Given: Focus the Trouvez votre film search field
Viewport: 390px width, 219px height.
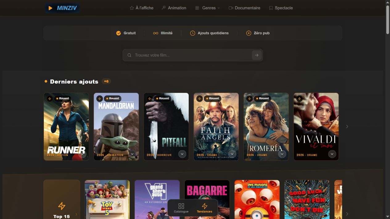Looking at the screenshot, I should click(192, 55).
